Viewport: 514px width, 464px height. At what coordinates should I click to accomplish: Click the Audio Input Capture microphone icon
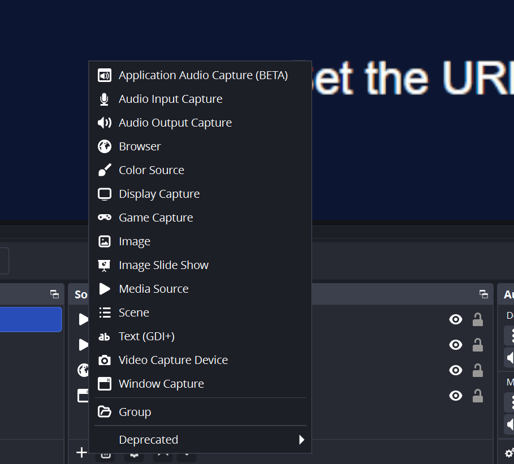point(105,99)
